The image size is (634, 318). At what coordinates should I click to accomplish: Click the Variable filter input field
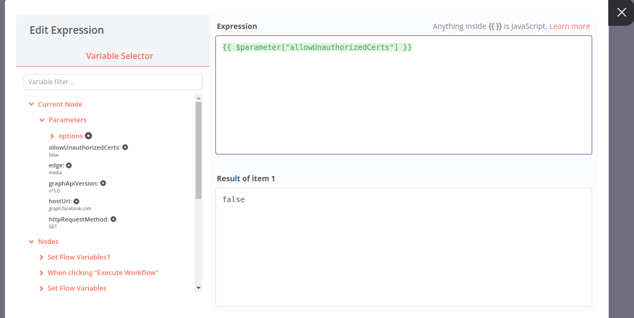pos(113,82)
